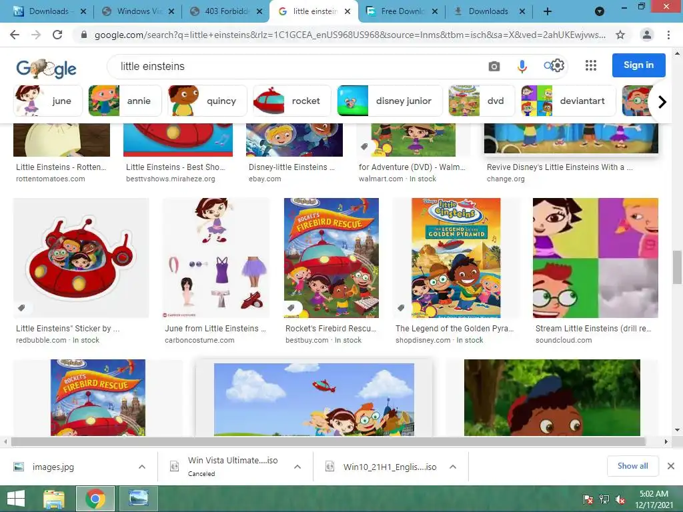683x512 pixels.
Task: Switch to 403 Forbidden tab
Action: click(225, 11)
